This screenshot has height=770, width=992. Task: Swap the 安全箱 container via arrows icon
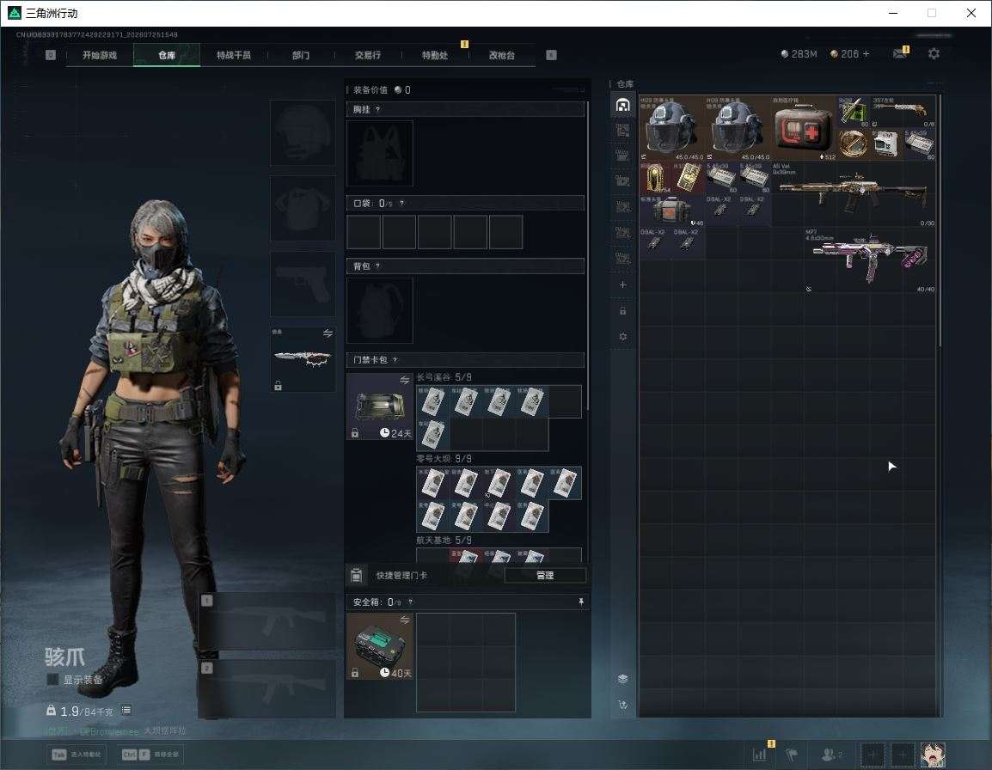[404, 620]
